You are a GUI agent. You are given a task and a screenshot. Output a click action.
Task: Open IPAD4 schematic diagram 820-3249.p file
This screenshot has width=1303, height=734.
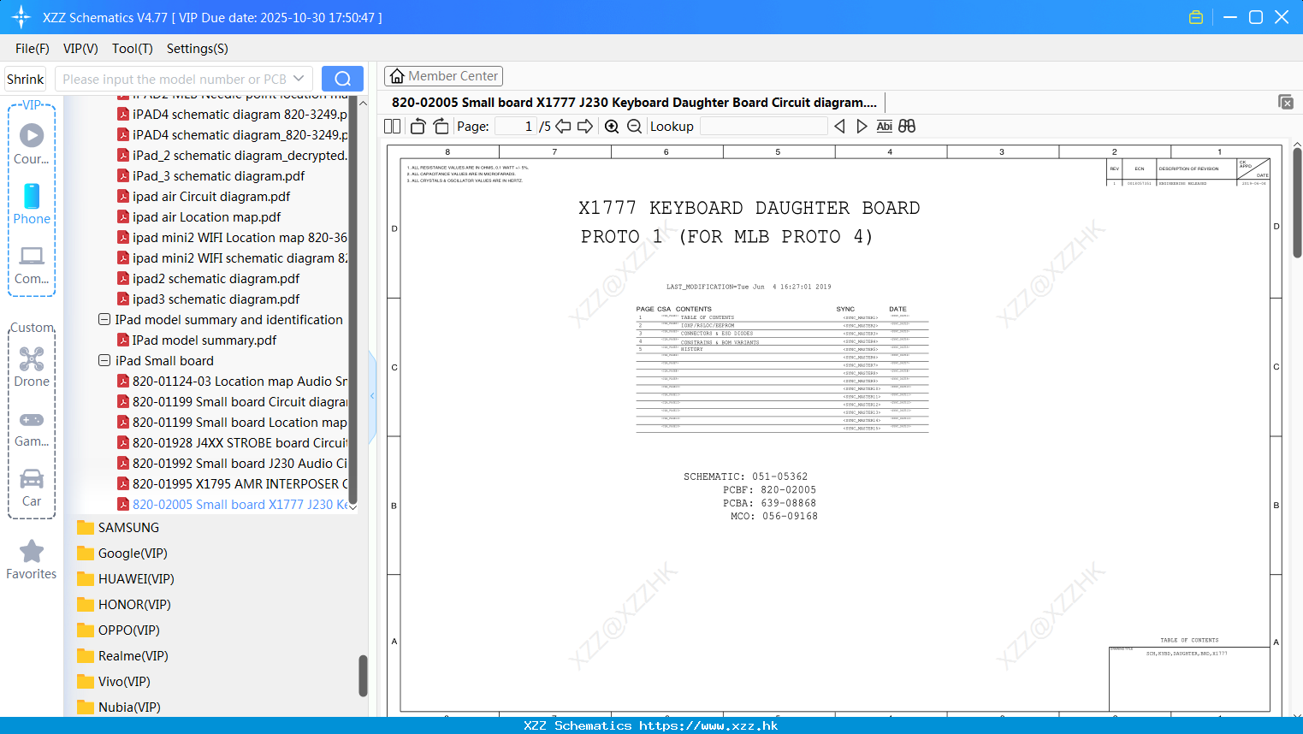tap(232, 114)
